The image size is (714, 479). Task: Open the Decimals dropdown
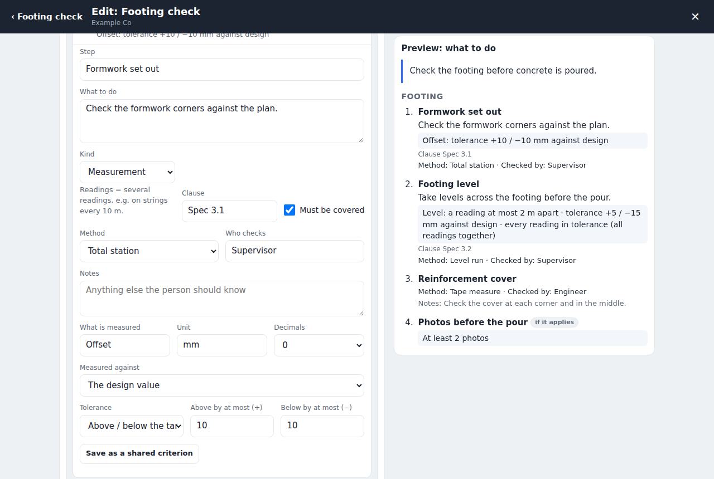point(319,345)
